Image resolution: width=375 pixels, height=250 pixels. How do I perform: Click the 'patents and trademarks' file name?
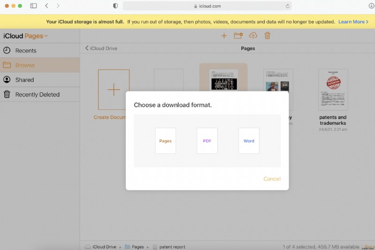[x=333, y=120]
